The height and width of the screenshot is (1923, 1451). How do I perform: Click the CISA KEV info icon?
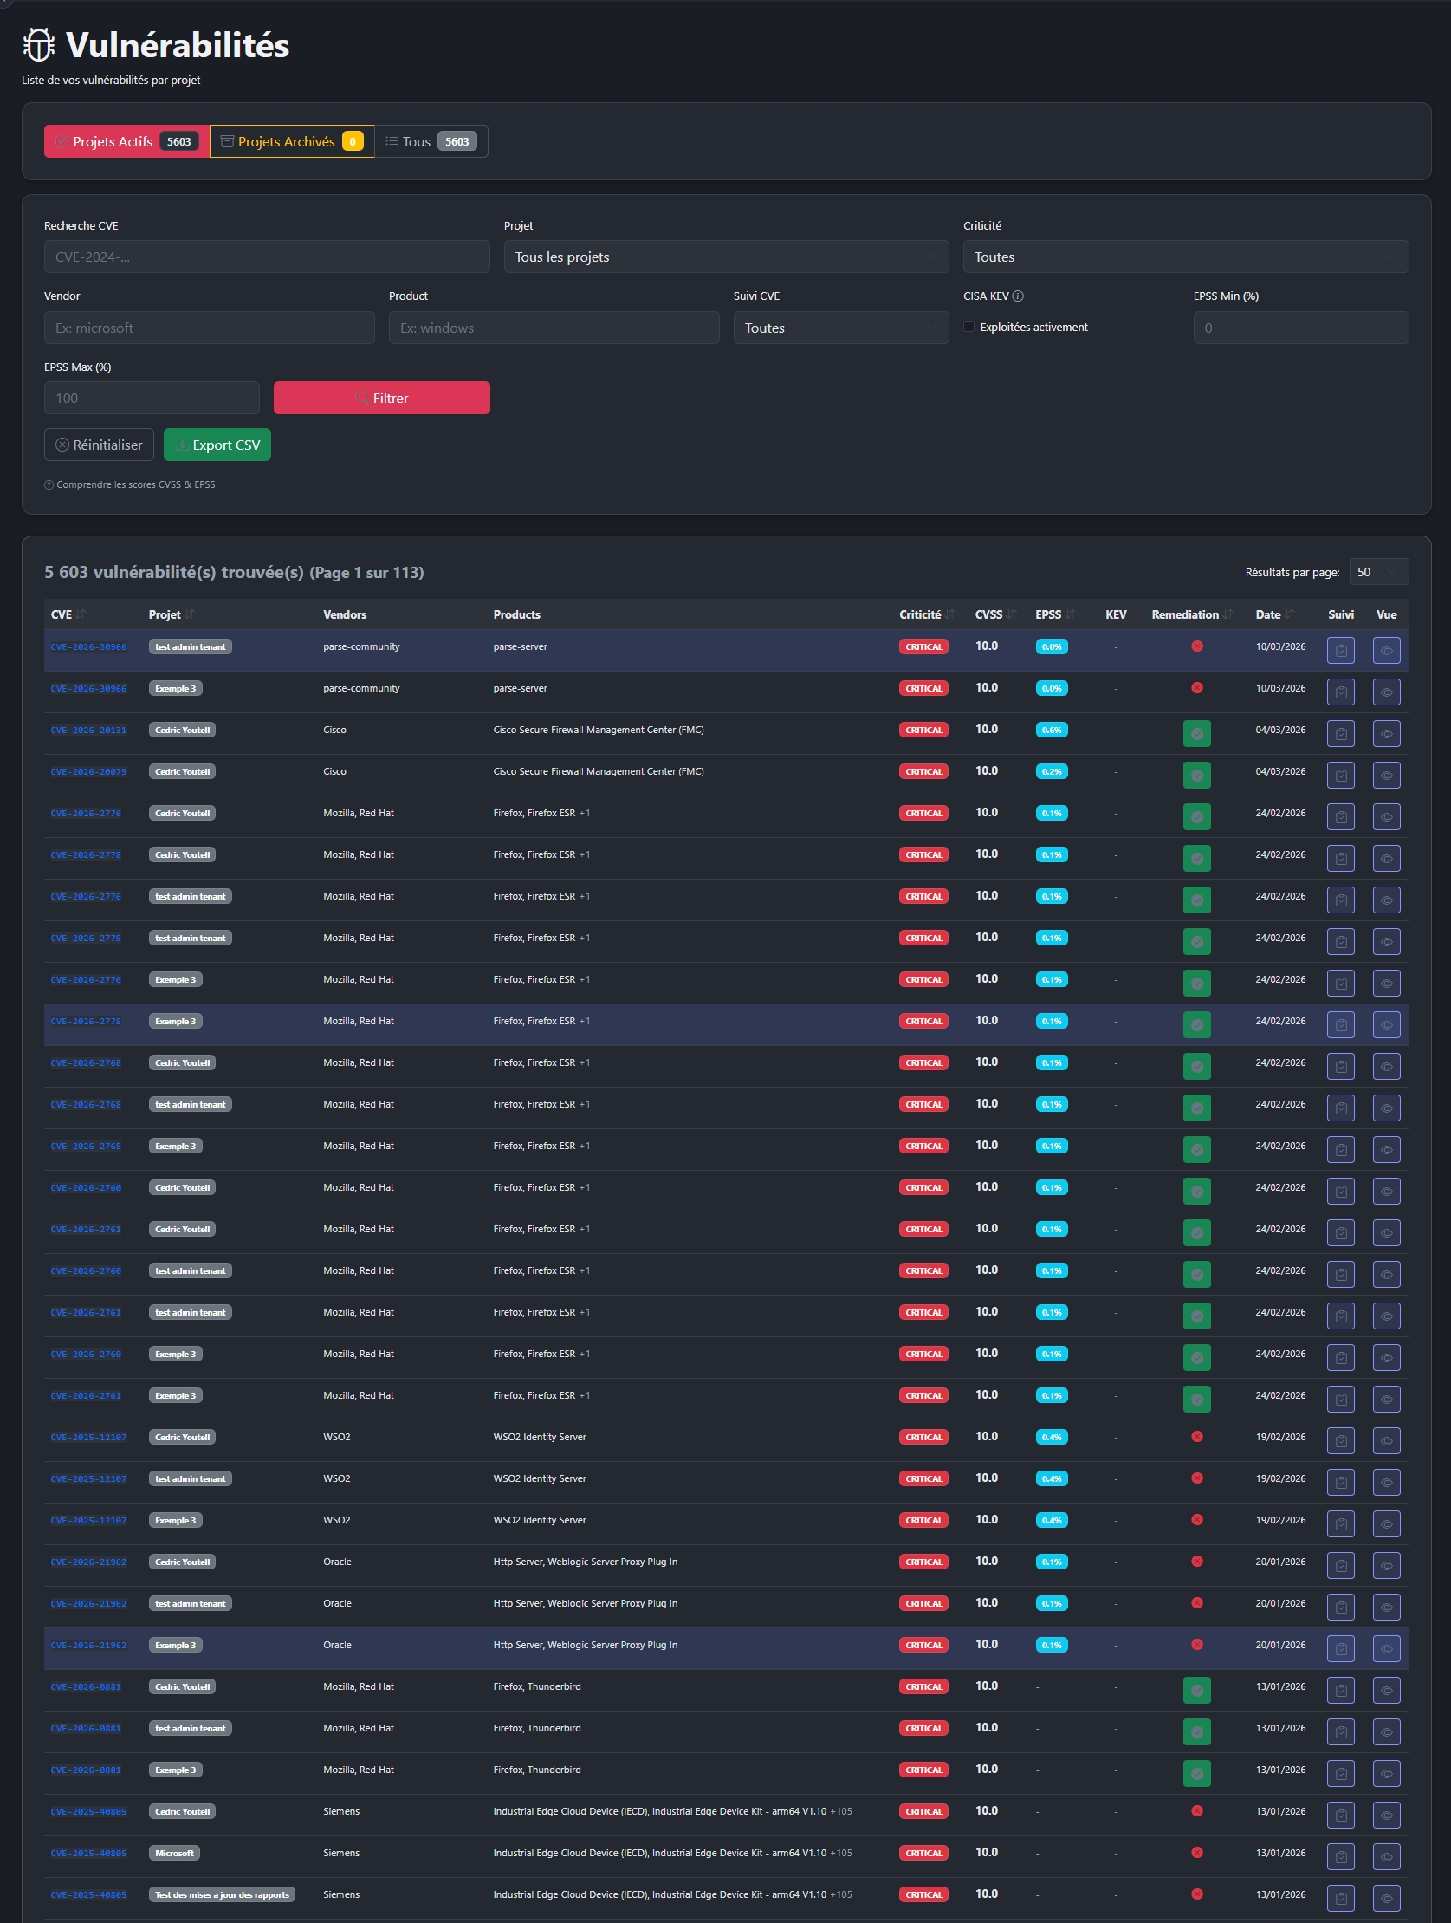1019,296
